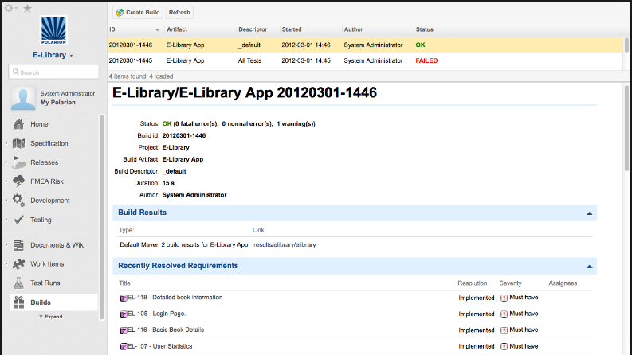
Task: Expand the sidebar navigation via Expand
Action: pyautogui.click(x=53, y=316)
